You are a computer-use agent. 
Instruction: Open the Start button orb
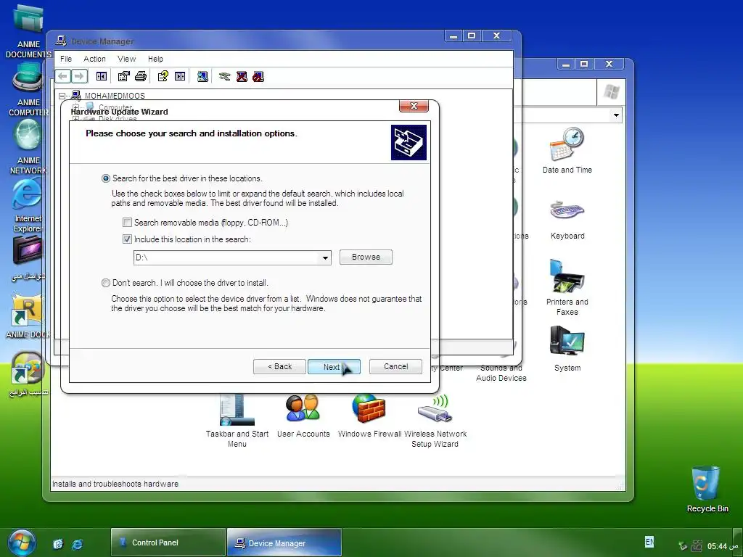tap(21, 542)
